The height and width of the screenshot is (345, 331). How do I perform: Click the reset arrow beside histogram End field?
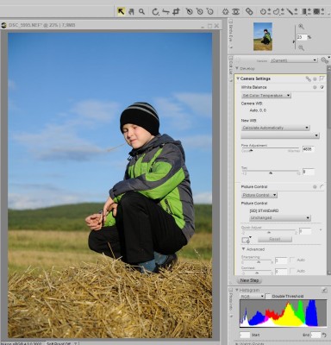[x=324, y=335]
